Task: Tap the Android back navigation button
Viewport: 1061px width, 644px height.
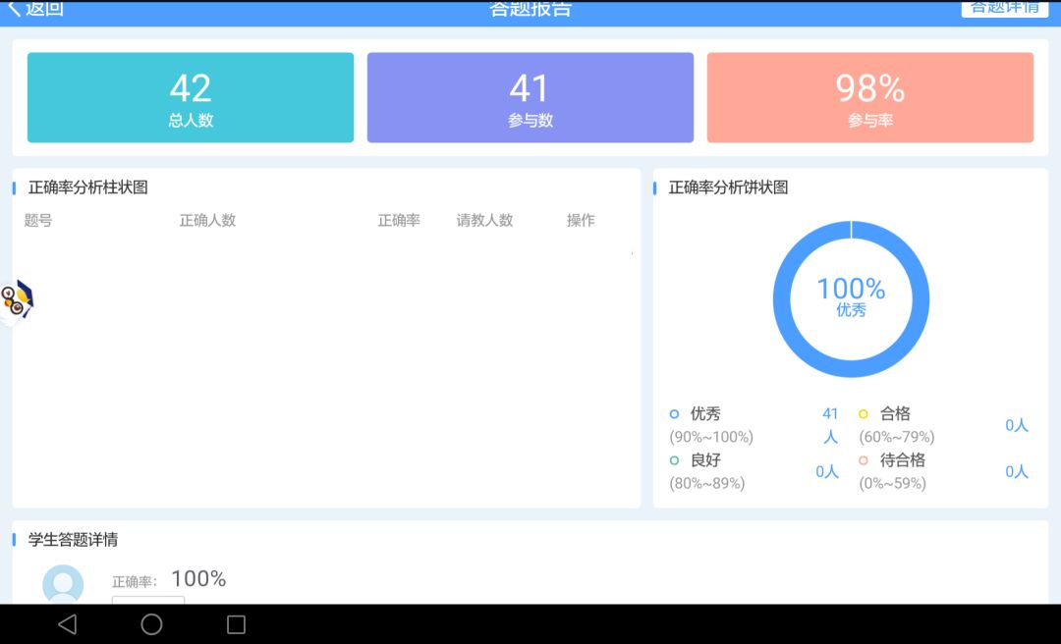Action: [67, 624]
